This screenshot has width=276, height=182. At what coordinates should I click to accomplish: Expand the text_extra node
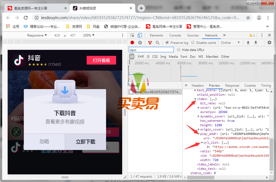(195, 90)
